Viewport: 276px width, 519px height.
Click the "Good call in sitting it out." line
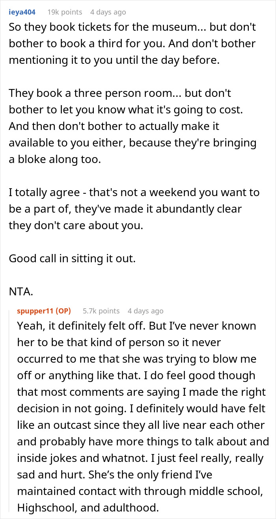tap(72, 258)
